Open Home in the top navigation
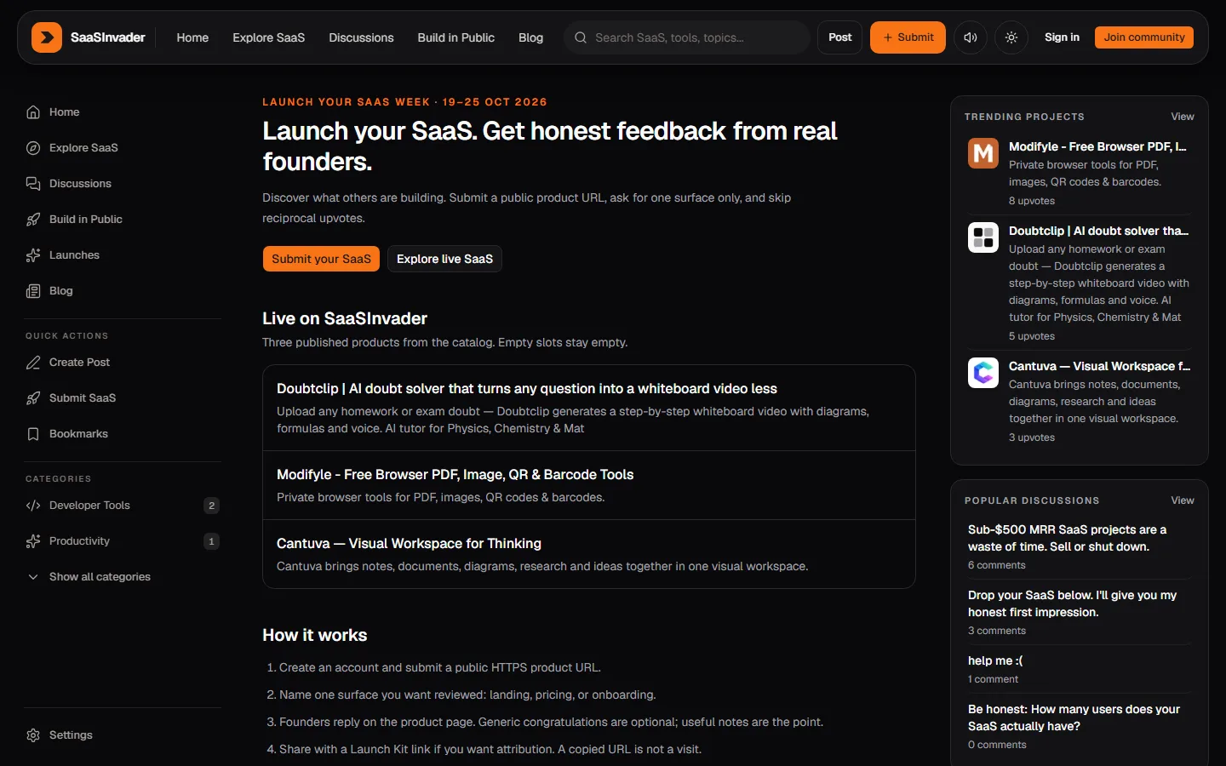The height and width of the screenshot is (766, 1226). pyautogui.click(x=192, y=37)
